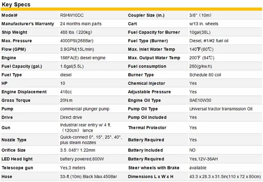Select the Engine Displacement label
Image resolution: width=263 pixels, height=182 pixels.
tap(24, 92)
